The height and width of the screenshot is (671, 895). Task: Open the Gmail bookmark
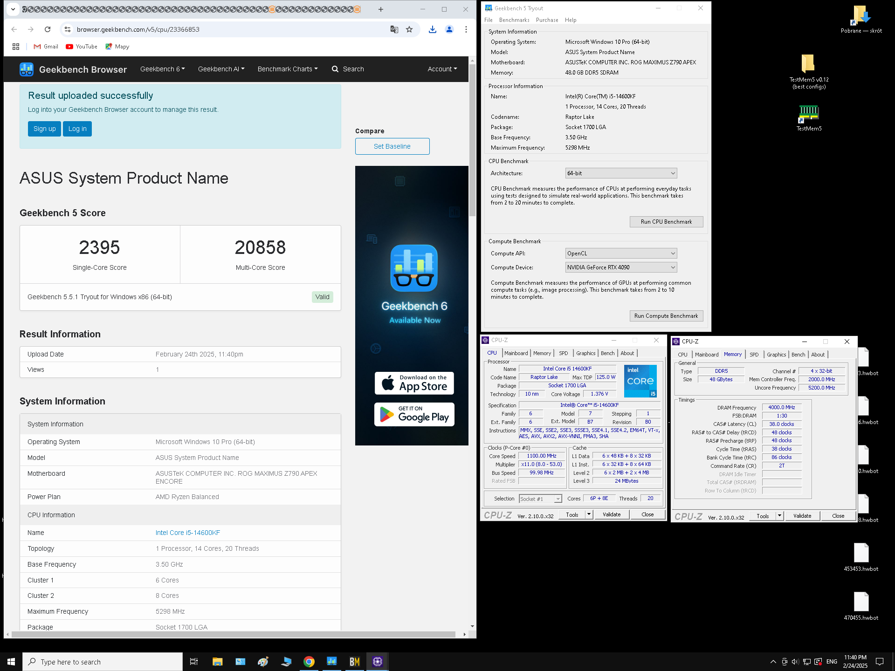46,47
